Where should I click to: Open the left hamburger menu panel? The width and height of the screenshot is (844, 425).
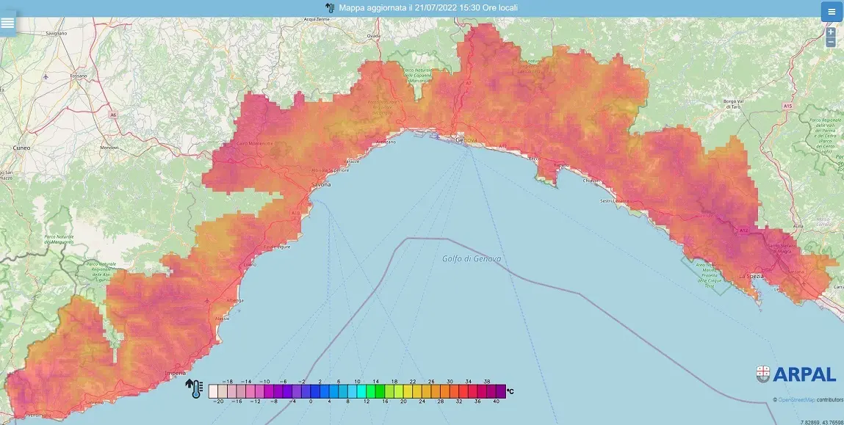7,23
